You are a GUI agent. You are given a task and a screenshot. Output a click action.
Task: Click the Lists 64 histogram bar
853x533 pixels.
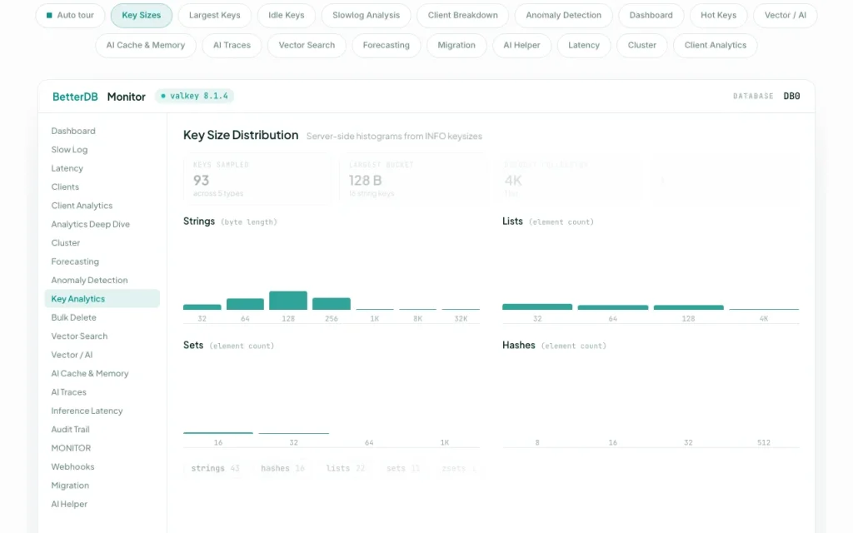pos(612,308)
